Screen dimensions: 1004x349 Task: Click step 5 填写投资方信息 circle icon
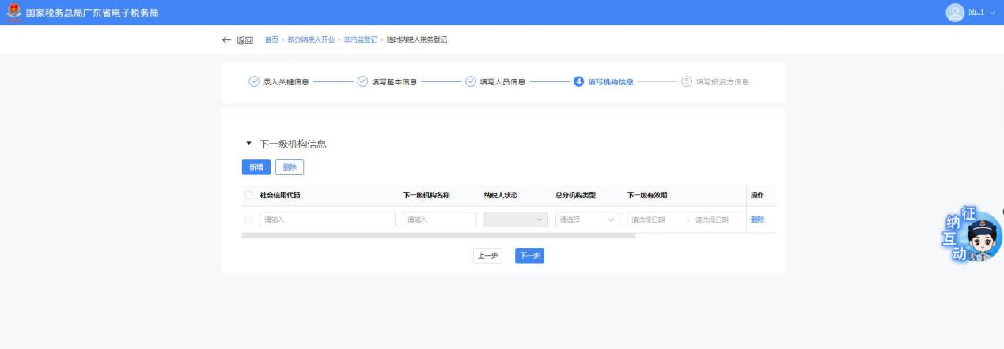point(687,81)
